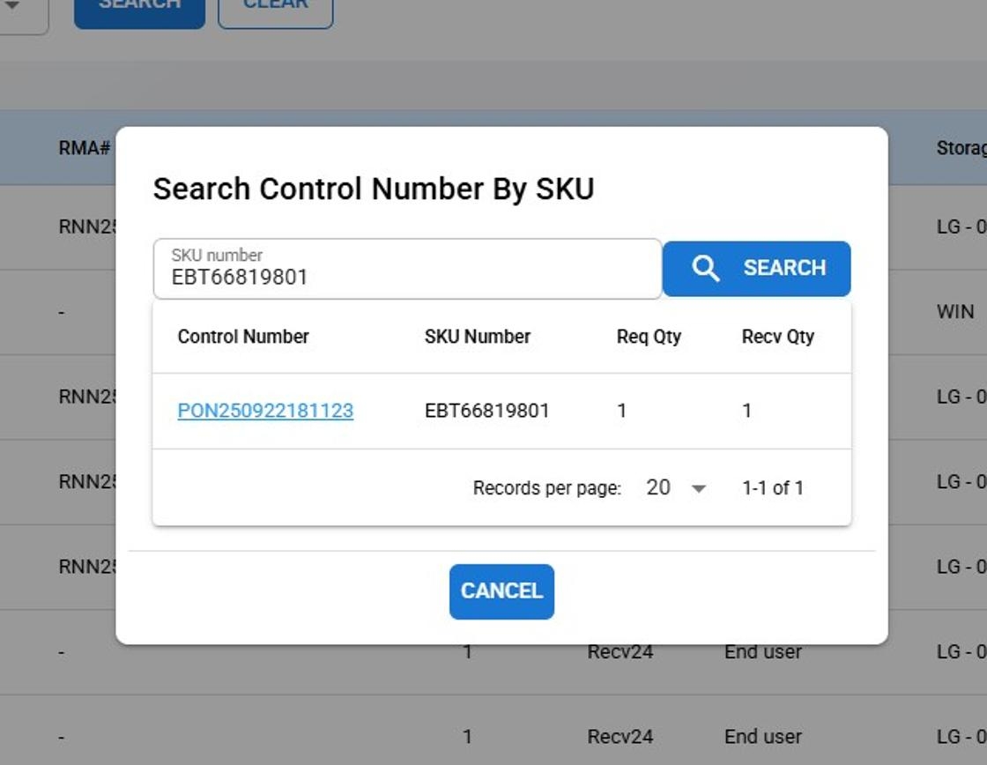Click the partially visible Storage column header

(x=961, y=148)
